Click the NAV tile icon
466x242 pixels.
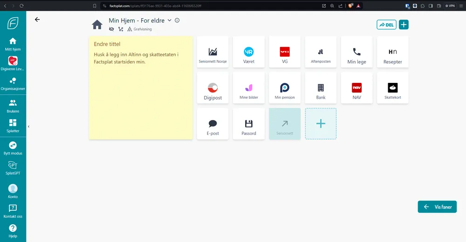tap(357, 87)
